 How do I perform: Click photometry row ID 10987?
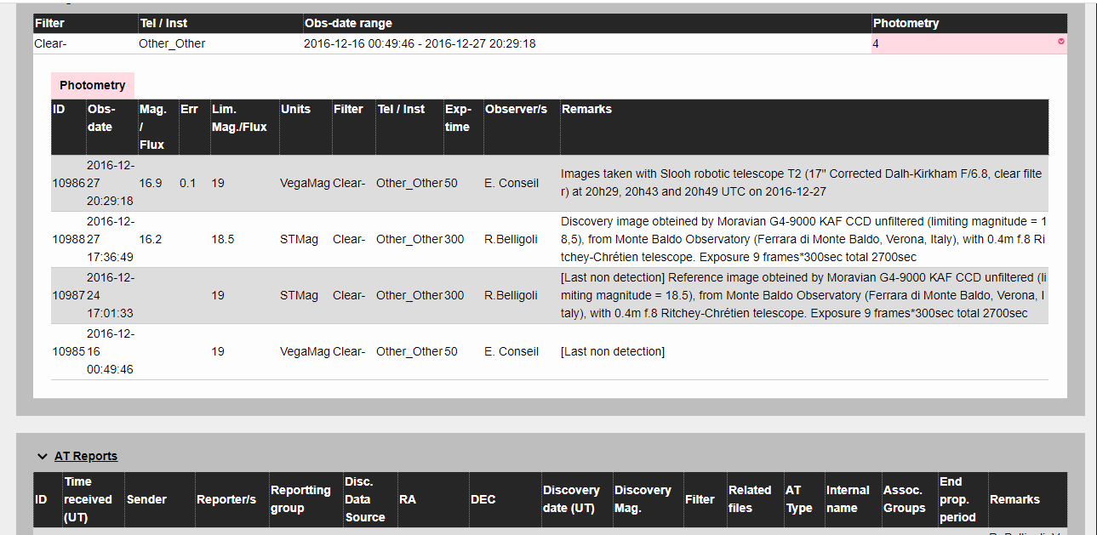pos(67,295)
